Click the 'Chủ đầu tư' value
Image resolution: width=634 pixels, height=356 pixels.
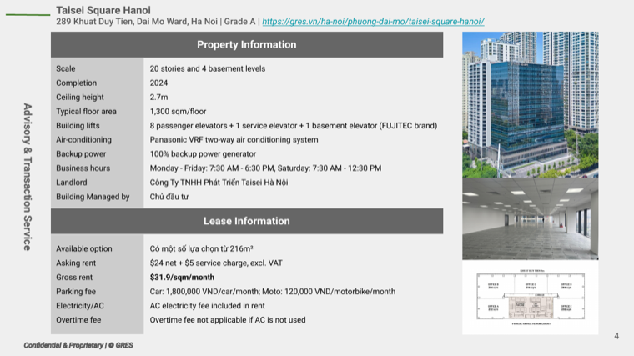[169, 197]
